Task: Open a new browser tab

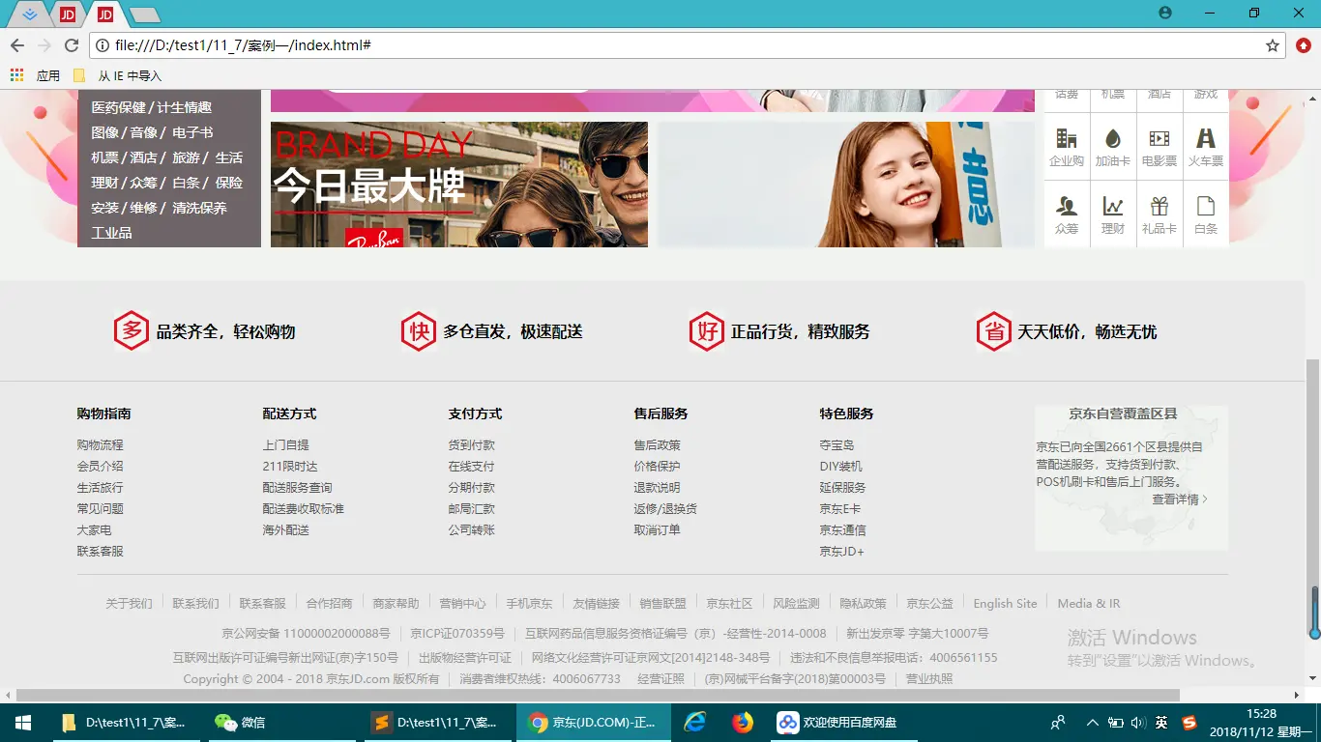Action: 145,14
